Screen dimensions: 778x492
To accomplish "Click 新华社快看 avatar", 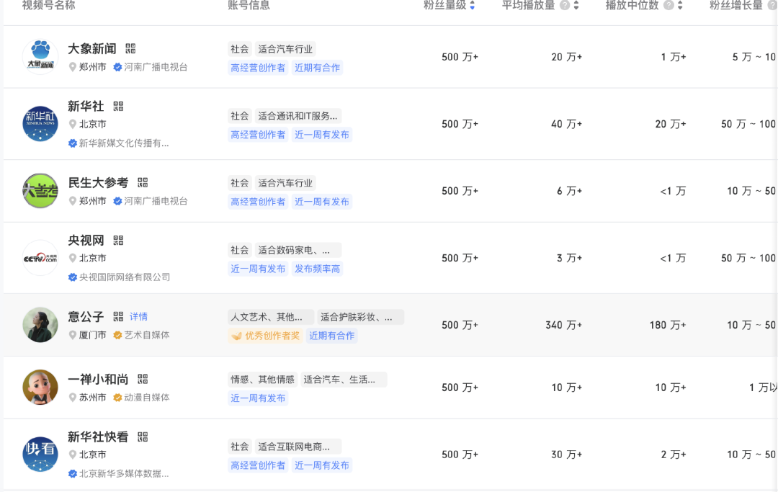I will [40, 455].
